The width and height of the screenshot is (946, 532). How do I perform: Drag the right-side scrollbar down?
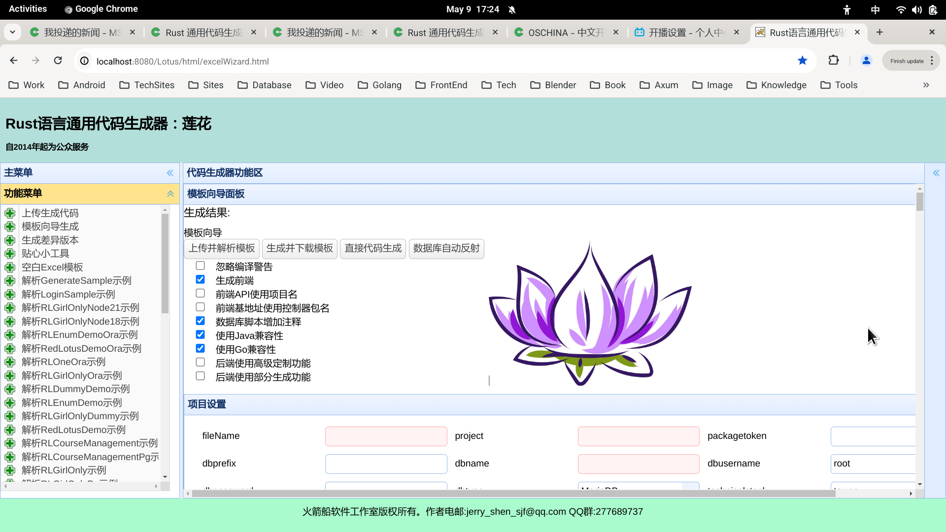point(920,201)
